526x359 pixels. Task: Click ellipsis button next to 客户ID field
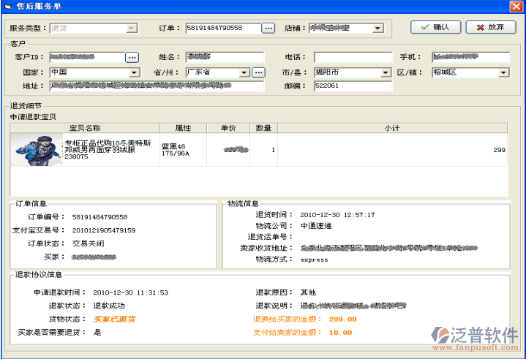click(x=132, y=56)
